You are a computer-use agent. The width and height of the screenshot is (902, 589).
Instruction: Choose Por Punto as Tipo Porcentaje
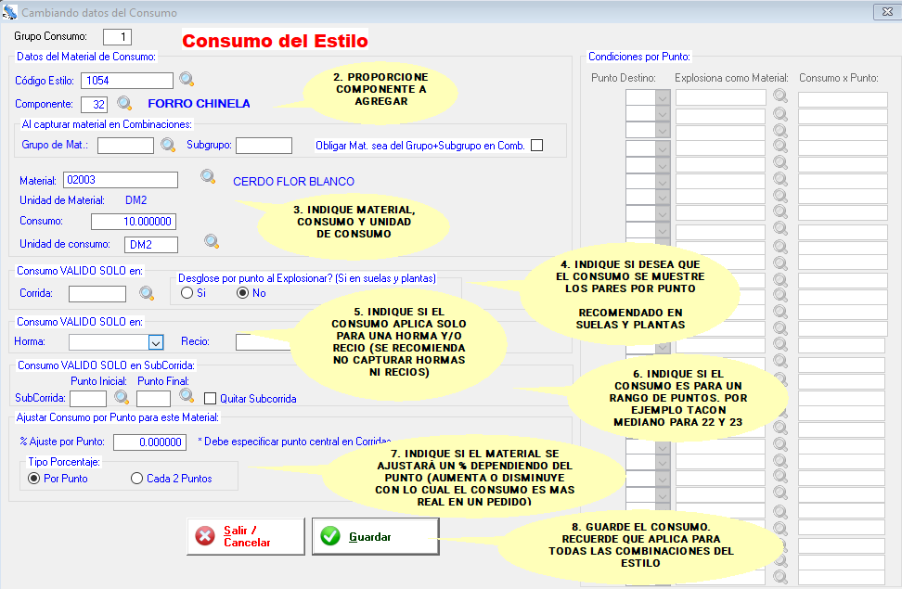(x=34, y=478)
